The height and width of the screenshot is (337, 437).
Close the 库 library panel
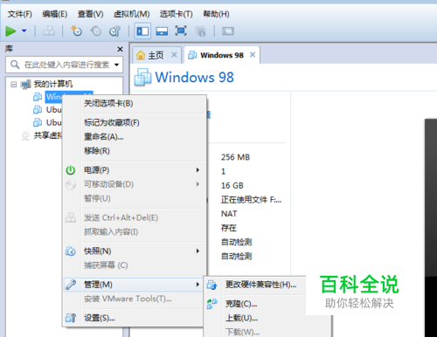(x=120, y=49)
